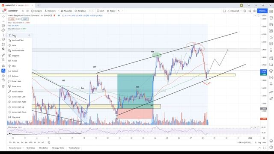Toggle log scale
This screenshot has height=154, width=274.
259,142
